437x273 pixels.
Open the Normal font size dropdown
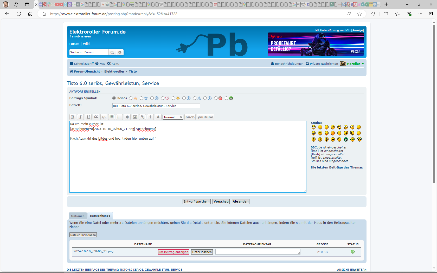(173, 117)
